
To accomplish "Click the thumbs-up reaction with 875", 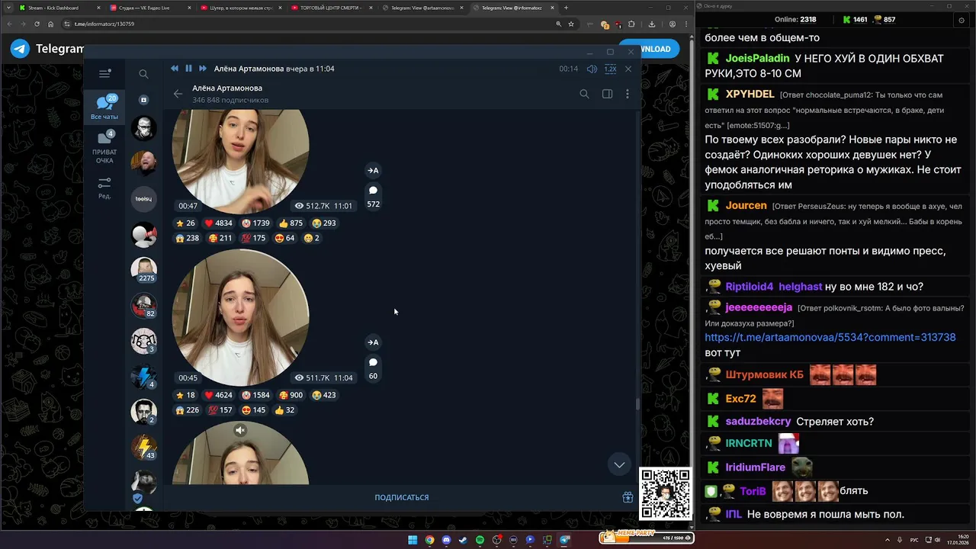I will coord(291,223).
